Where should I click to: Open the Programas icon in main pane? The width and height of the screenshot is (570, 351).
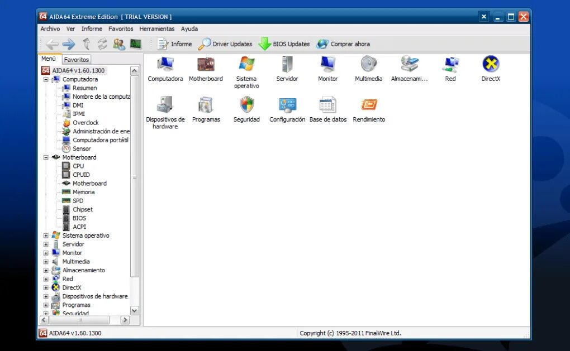click(x=206, y=105)
